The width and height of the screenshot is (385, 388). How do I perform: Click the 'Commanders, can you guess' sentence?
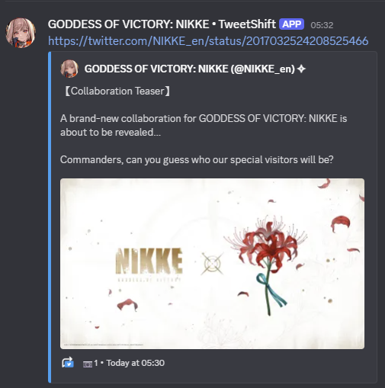click(x=197, y=160)
